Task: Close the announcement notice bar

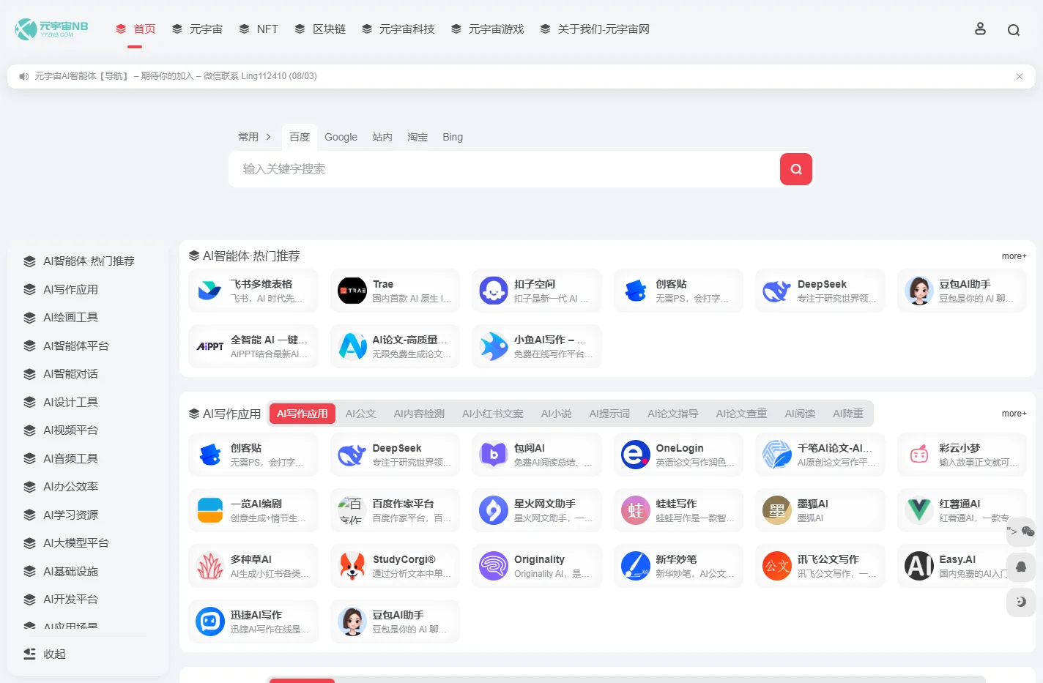Action: pos(1020,76)
